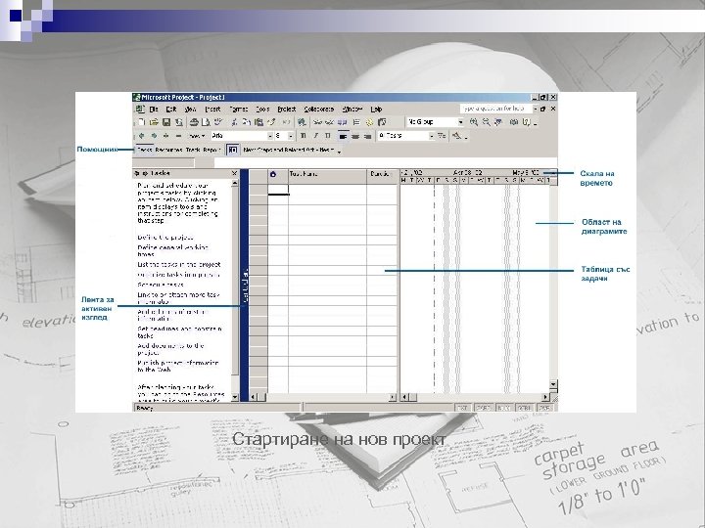705x528 pixels.
Task: Click the Gantt chart vertical scroll down arrow
Action: pos(553,385)
